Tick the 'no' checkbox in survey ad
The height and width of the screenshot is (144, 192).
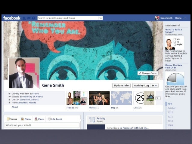tap(175, 42)
